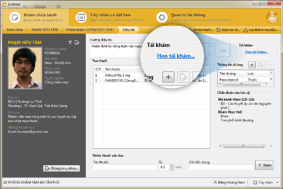This screenshot has height=189, width=283.
Task: Click In toa thuốc print button
Action: click(201, 30)
